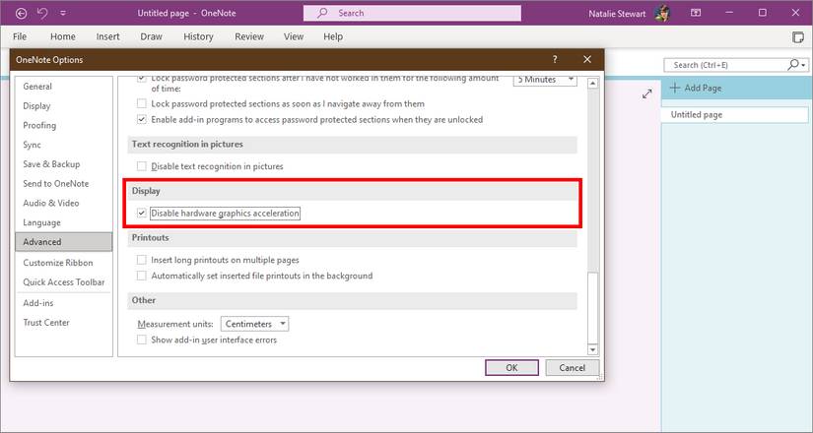Image resolution: width=813 pixels, height=433 pixels.
Task: Click the Undo icon in title bar
Action: point(42,13)
